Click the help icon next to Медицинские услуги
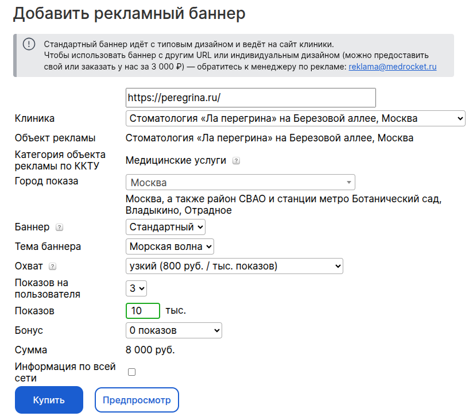 coord(236,161)
